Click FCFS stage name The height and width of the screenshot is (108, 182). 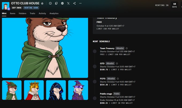point(103,79)
